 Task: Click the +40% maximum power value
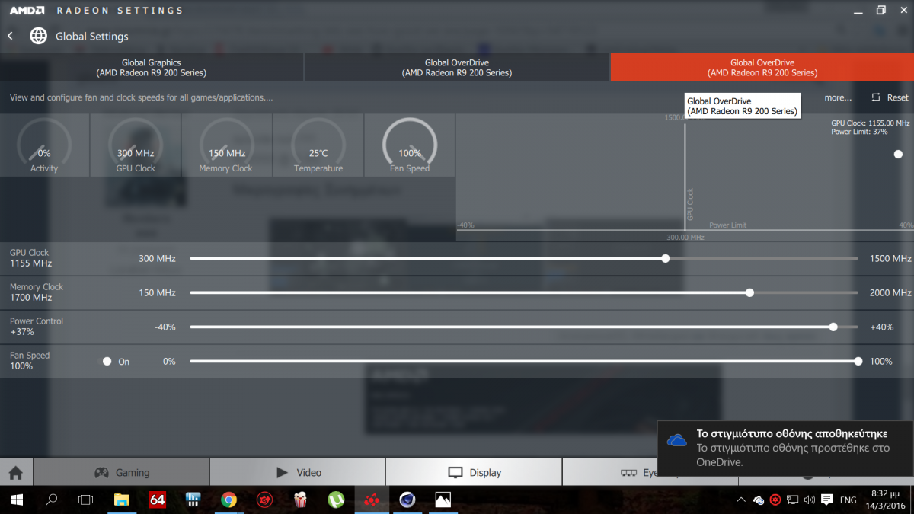[881, 327]
